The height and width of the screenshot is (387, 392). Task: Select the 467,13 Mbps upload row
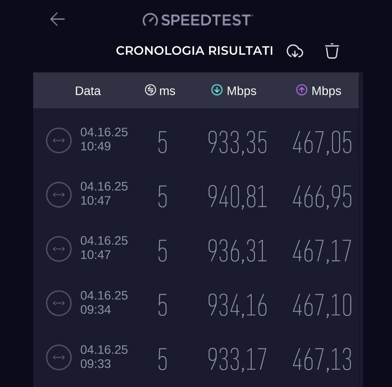click(x=322, y=360)
